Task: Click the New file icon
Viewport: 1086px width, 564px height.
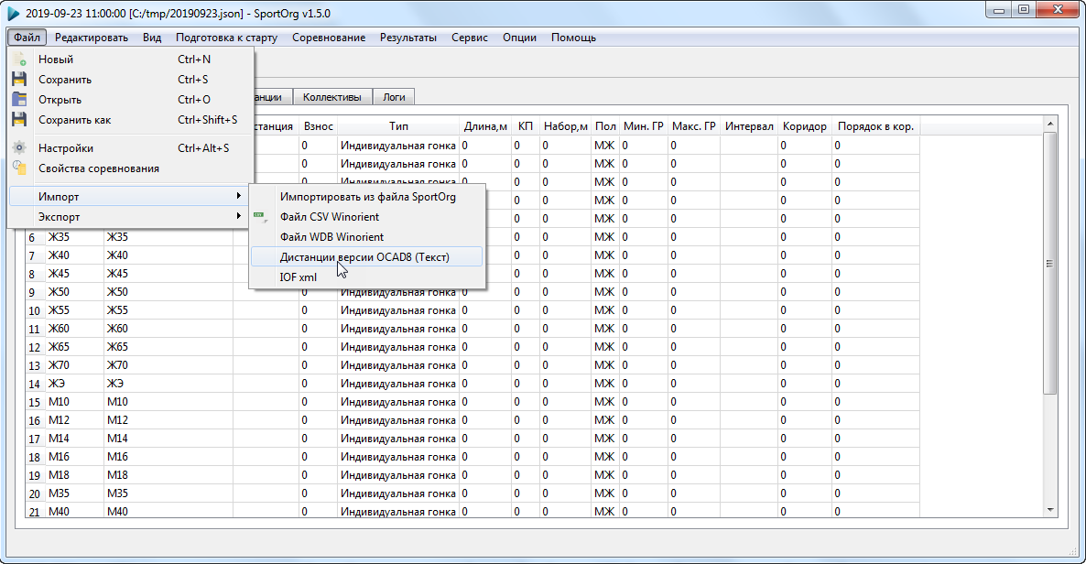Action: tap(19, 60)
